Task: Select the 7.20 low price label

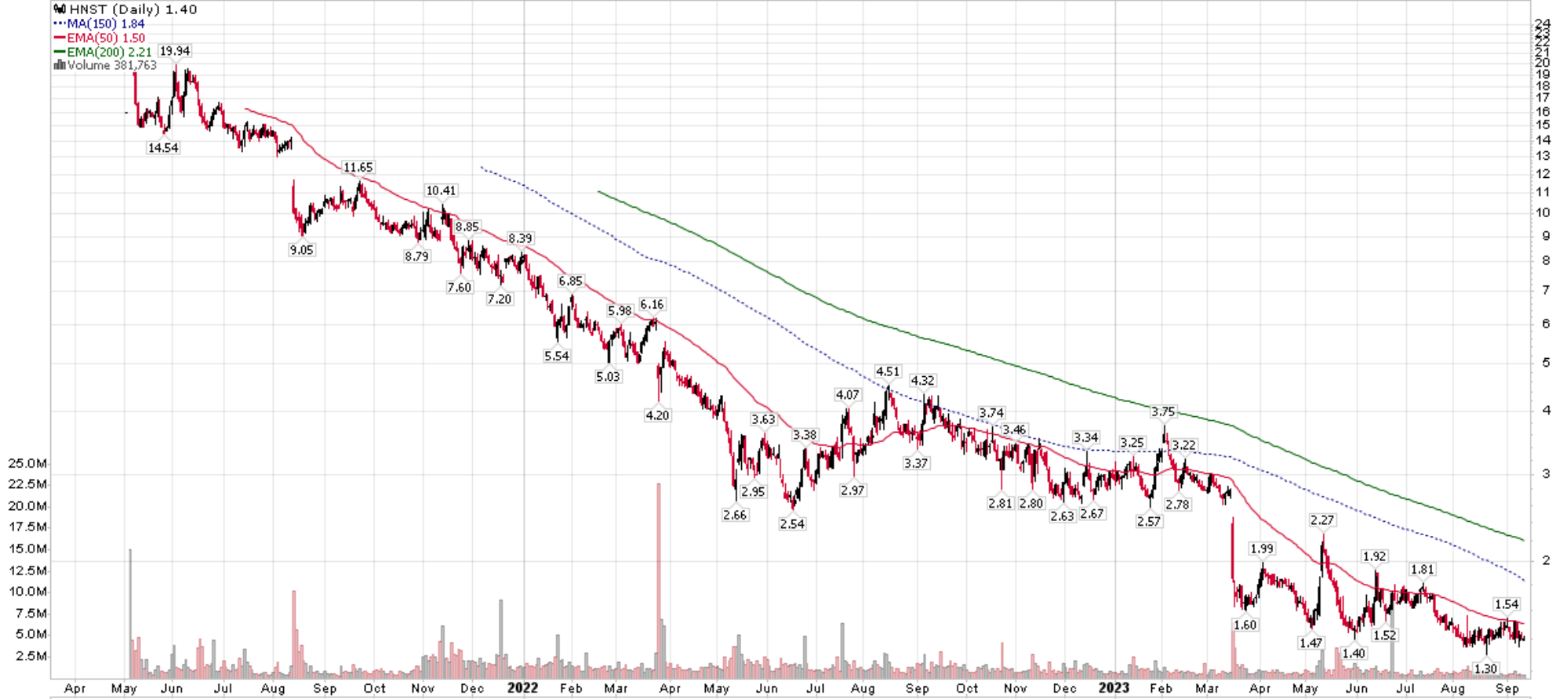Action: [x=499, y=299]
